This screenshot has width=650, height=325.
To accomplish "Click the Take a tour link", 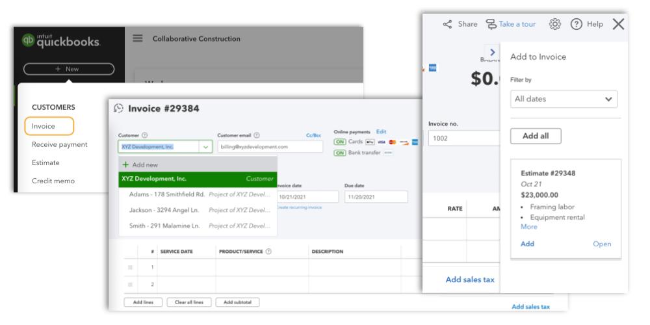I will [x=517, y=24].
